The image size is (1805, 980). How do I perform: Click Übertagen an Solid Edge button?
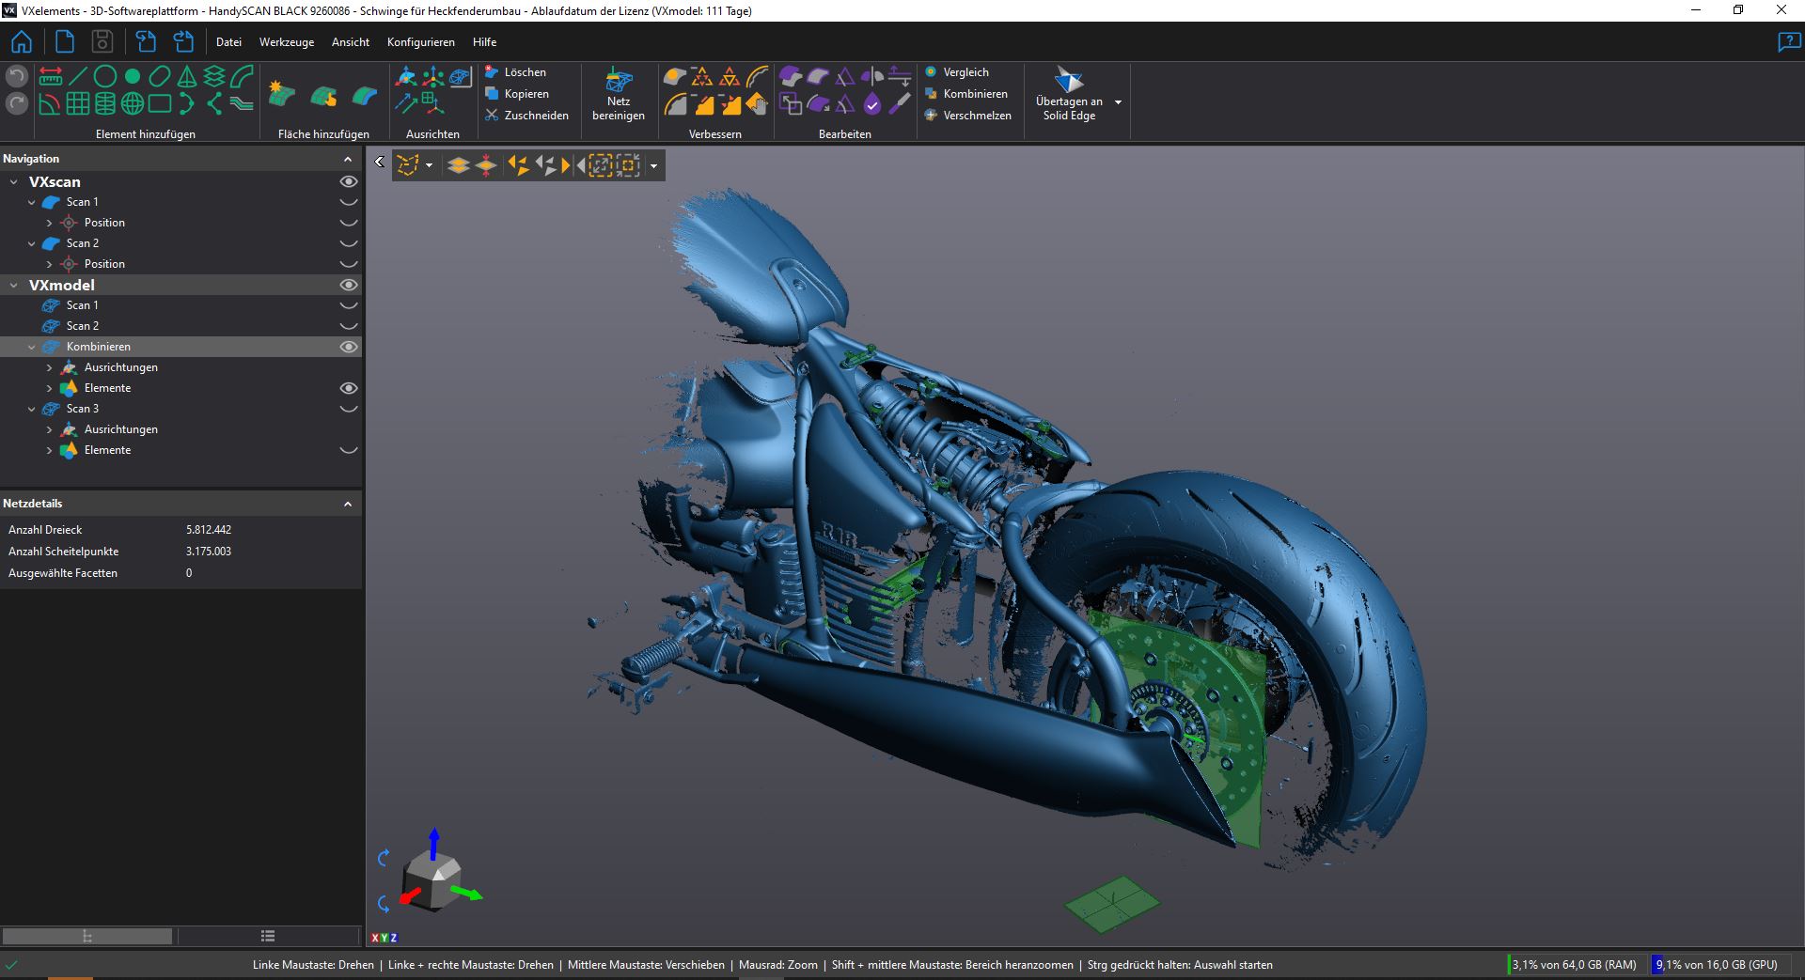(x=1069, y=93)
